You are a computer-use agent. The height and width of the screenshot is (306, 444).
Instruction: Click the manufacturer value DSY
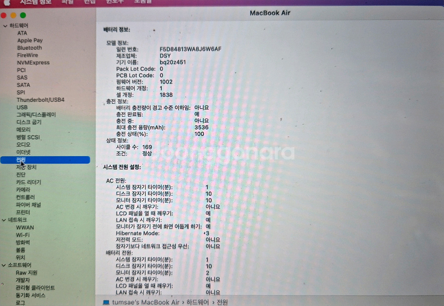coord(165,56)
